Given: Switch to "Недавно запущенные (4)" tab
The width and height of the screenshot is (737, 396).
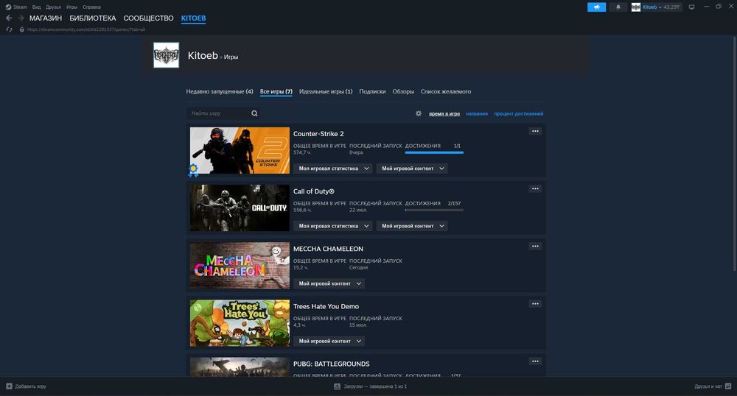Looking at the screenshot, I should (x=220, y=91).
